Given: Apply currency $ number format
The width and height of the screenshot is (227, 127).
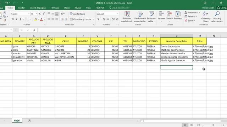Looking at the screenshot, I should point(98,19).
